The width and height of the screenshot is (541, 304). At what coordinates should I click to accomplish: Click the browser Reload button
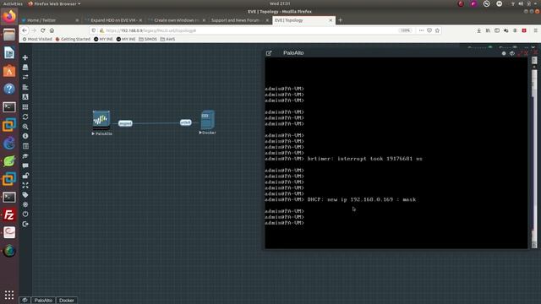[43, 30]
